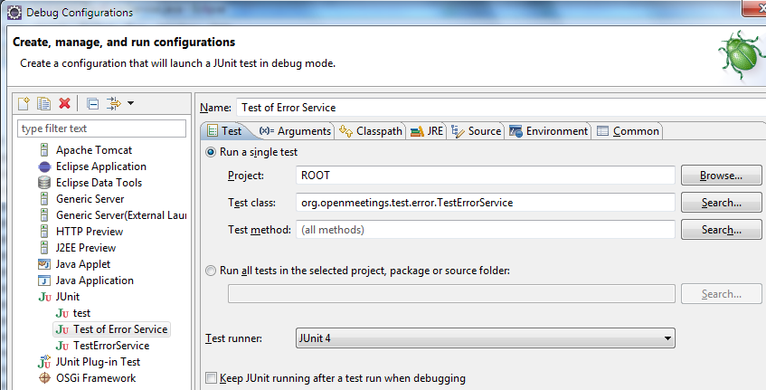766x390 pixels.
Task: Choose the OSGi Framework entry
Action: coord(95,378)
